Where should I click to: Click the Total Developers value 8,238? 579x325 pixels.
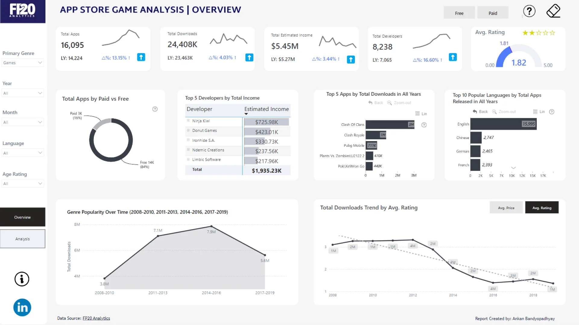click(382, 47)
